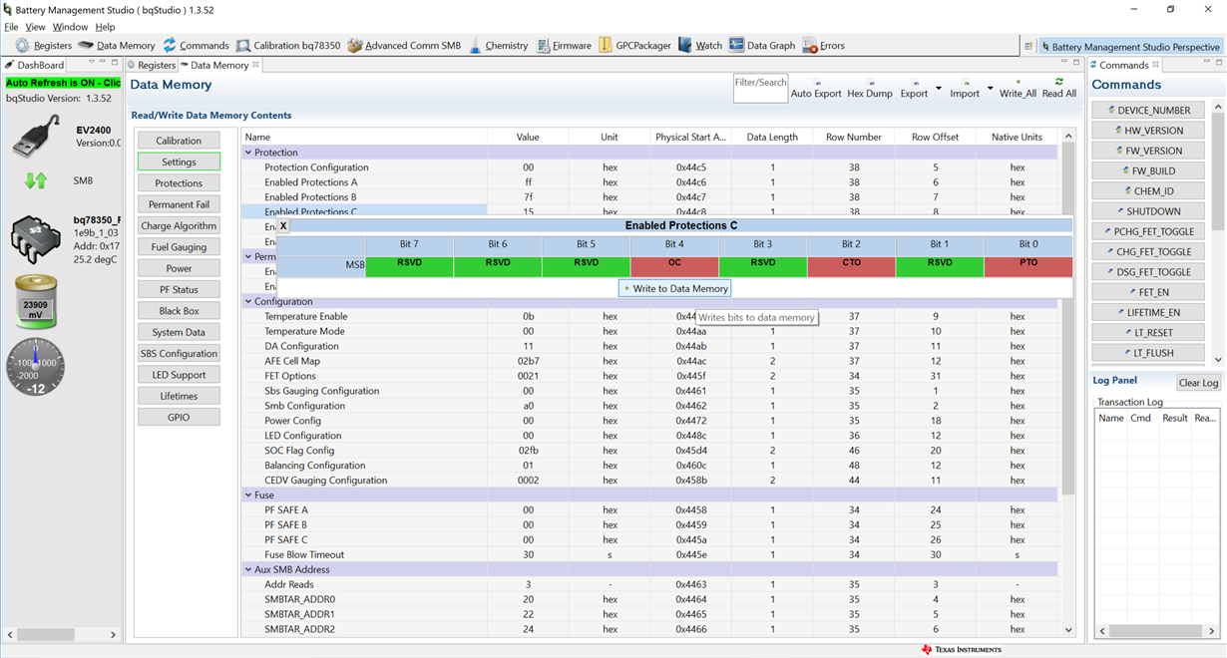
Task: Open the Protections category
Action: point(179,183)
